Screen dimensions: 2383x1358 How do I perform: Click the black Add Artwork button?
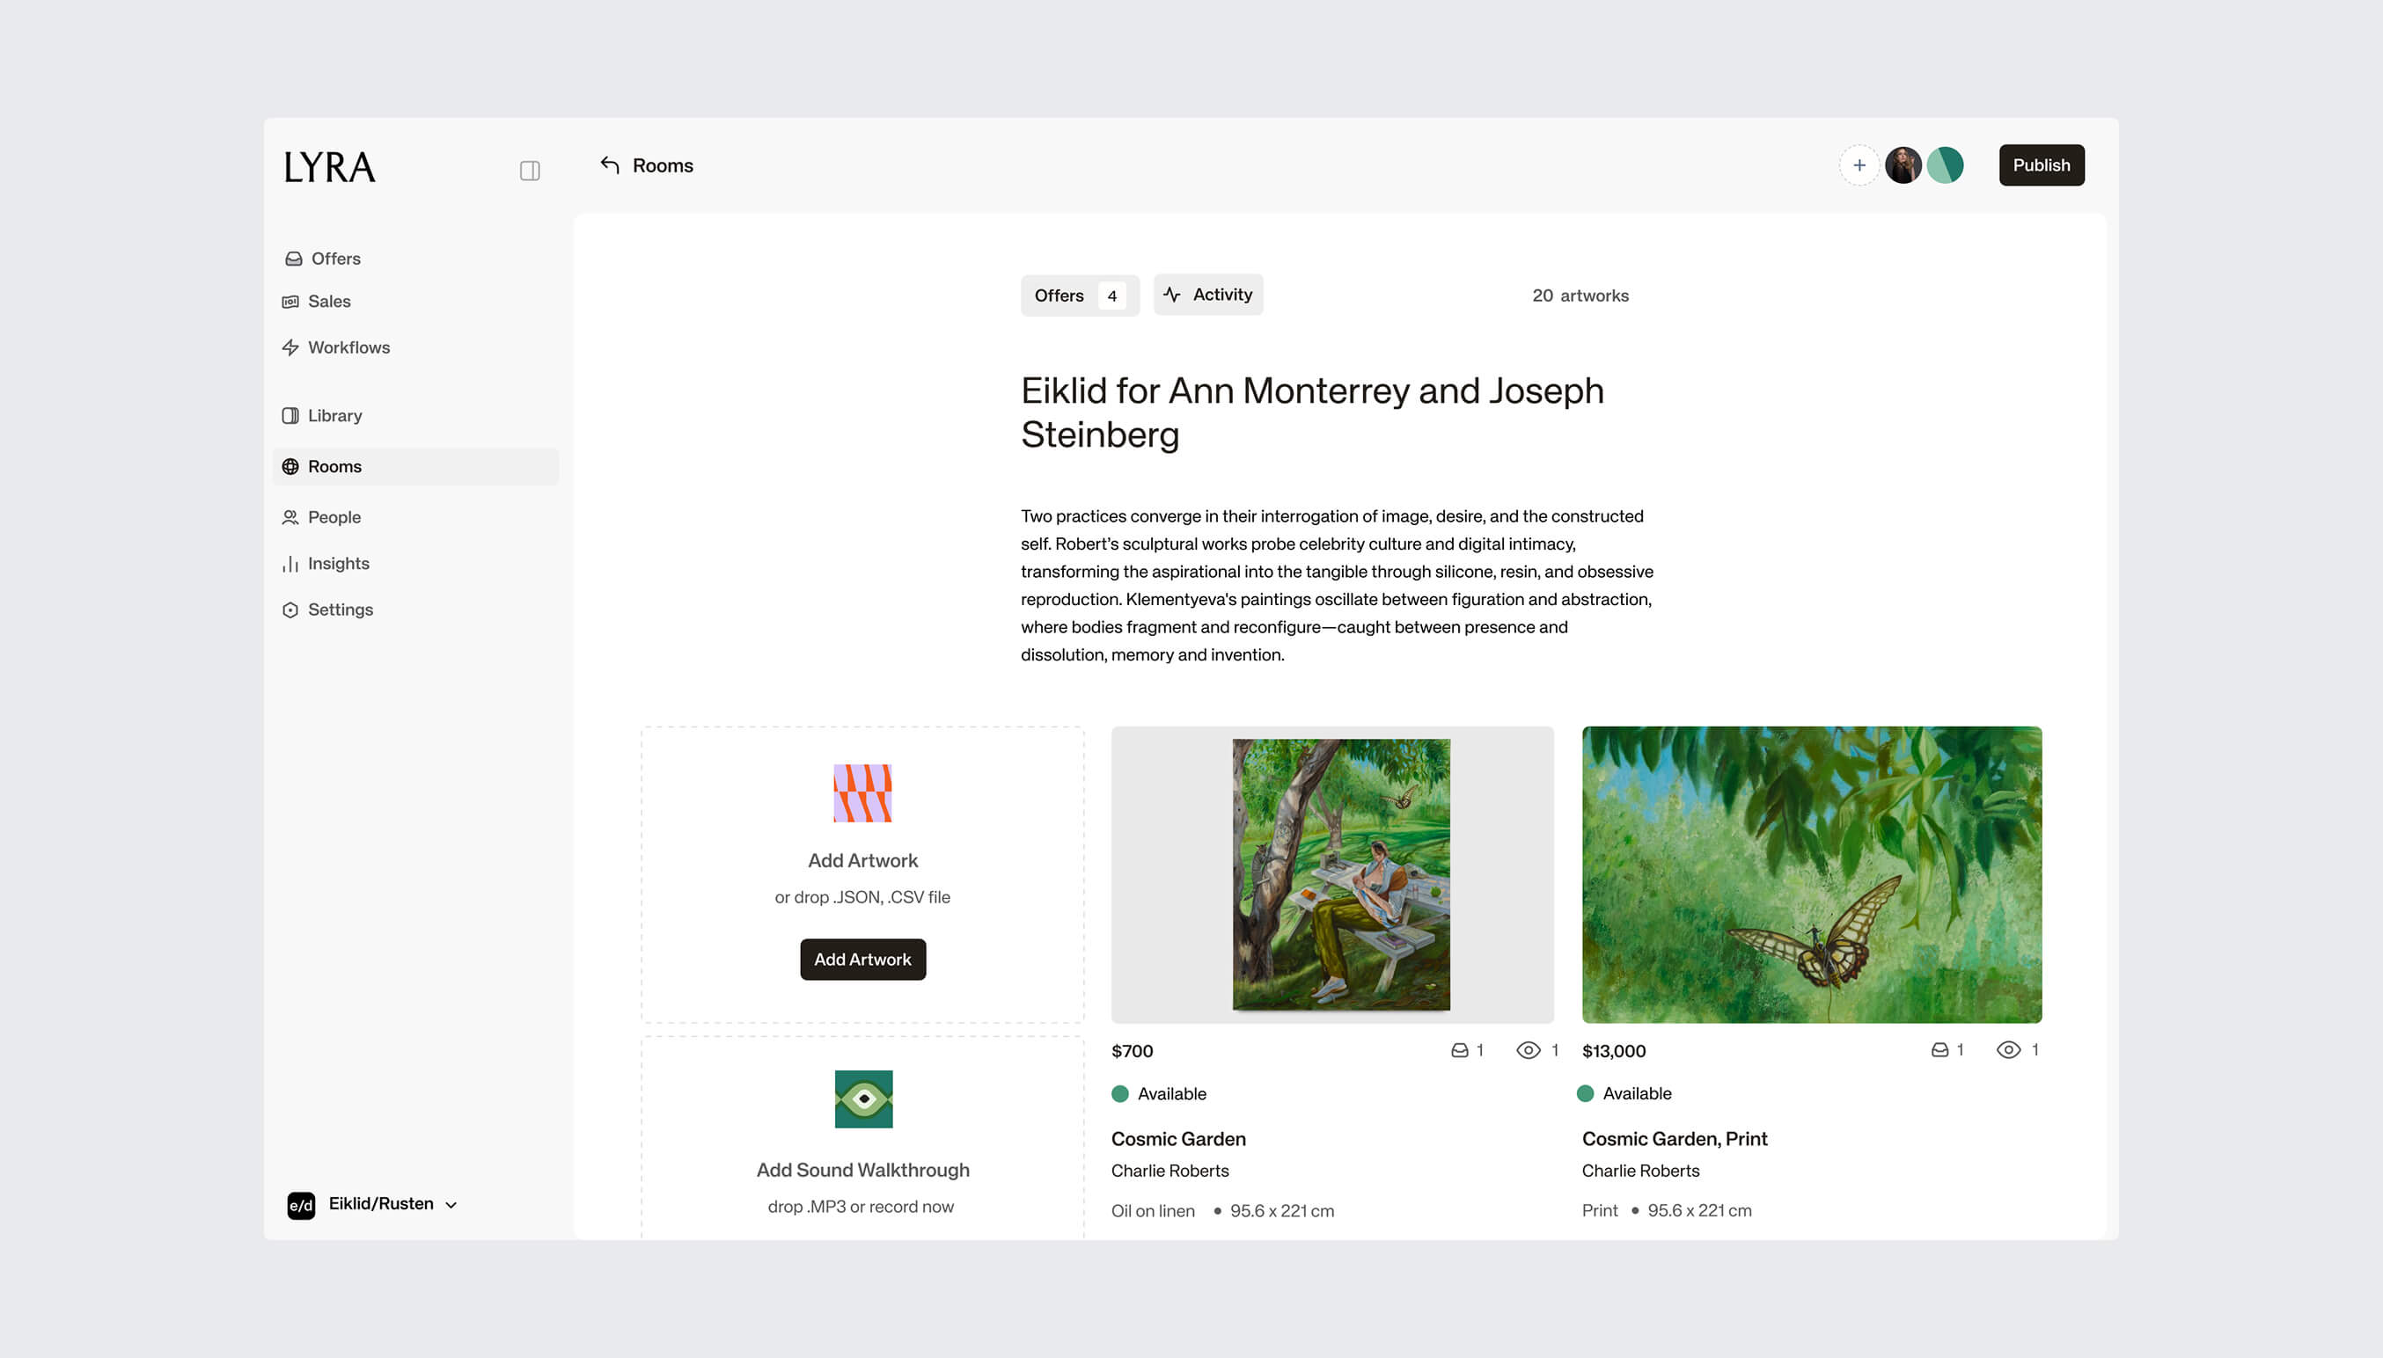(x=862, y=960)
